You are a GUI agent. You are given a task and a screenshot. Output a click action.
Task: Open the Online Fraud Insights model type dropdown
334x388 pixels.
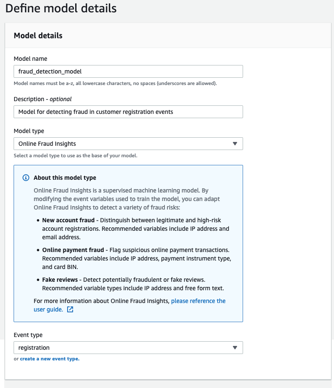pyautogui.click(x=128, y=144)
